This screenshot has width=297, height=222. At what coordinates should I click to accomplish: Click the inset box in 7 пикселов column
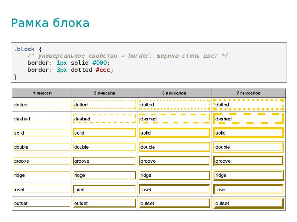(248, 189)
